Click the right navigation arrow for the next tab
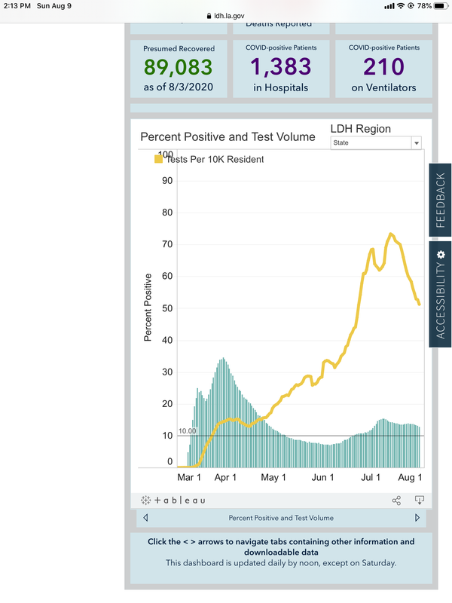Image resolution: width=452 pixels, height=603 pixels. [x=417, y=518]
